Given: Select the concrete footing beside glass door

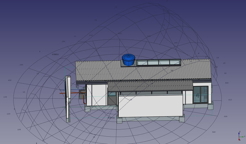Looking at the screenshot, I should click(x=210, y=107).
